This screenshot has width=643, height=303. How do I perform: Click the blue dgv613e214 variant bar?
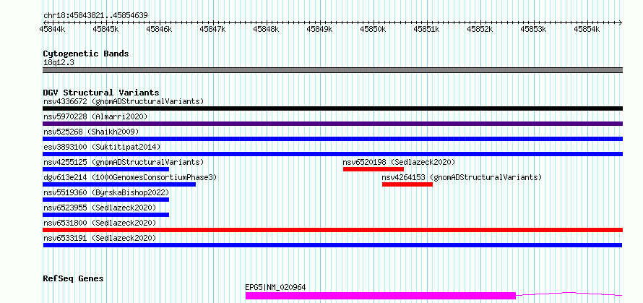click(x=119, y=184)
